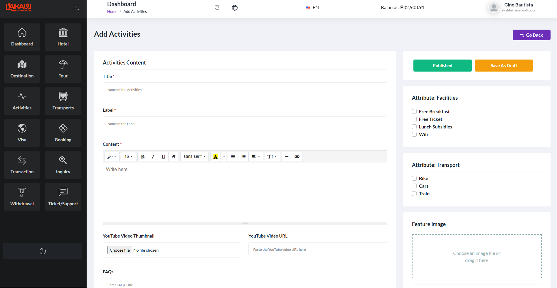
Task: Click the eraser remove-format icon
Action: tap(174, 157)
